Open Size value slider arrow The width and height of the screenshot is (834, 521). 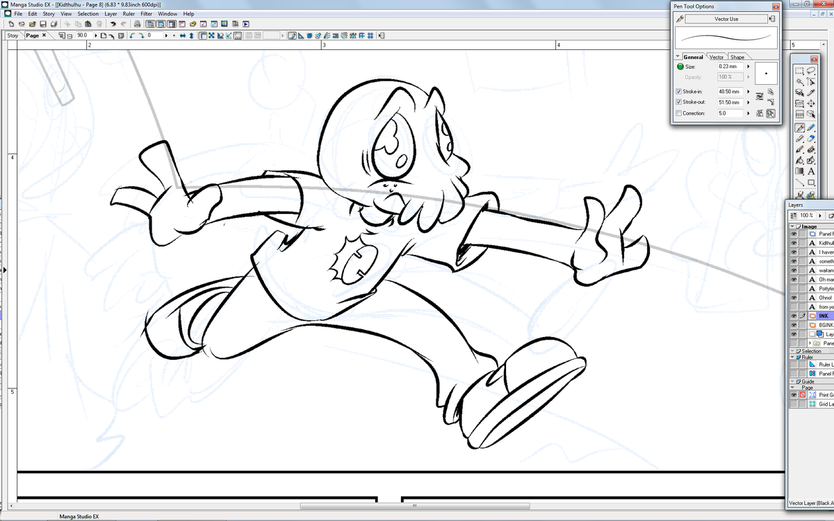[749, 67]
